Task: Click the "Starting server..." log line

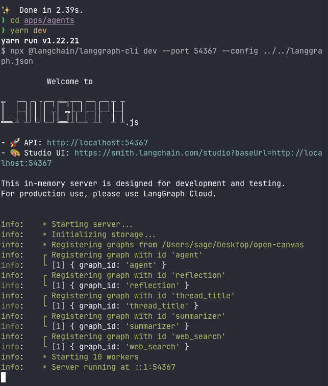Action: click(x=92, y=224)
